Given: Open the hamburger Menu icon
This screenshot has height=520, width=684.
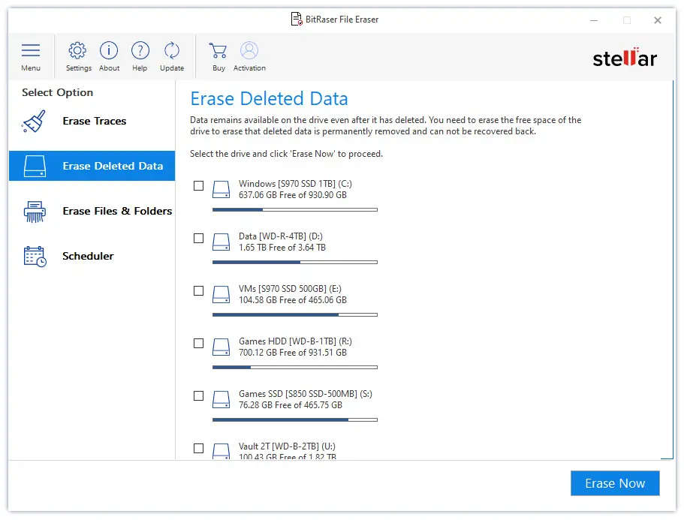Looking at the screenshot, I should pos(31,50).
